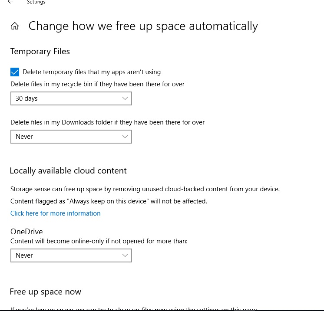This screenshot has height=311, width=324.
Task: Click the OneDrive subsection heading
Action: coord(26,232)
